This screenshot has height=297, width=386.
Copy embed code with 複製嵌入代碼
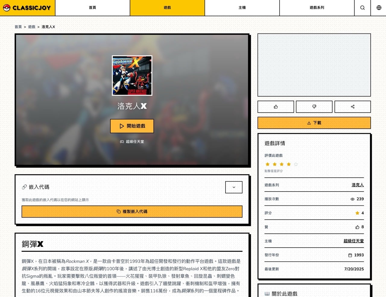pos(132,211)
